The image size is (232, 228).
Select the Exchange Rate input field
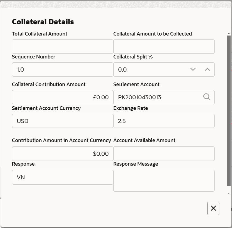164,121
